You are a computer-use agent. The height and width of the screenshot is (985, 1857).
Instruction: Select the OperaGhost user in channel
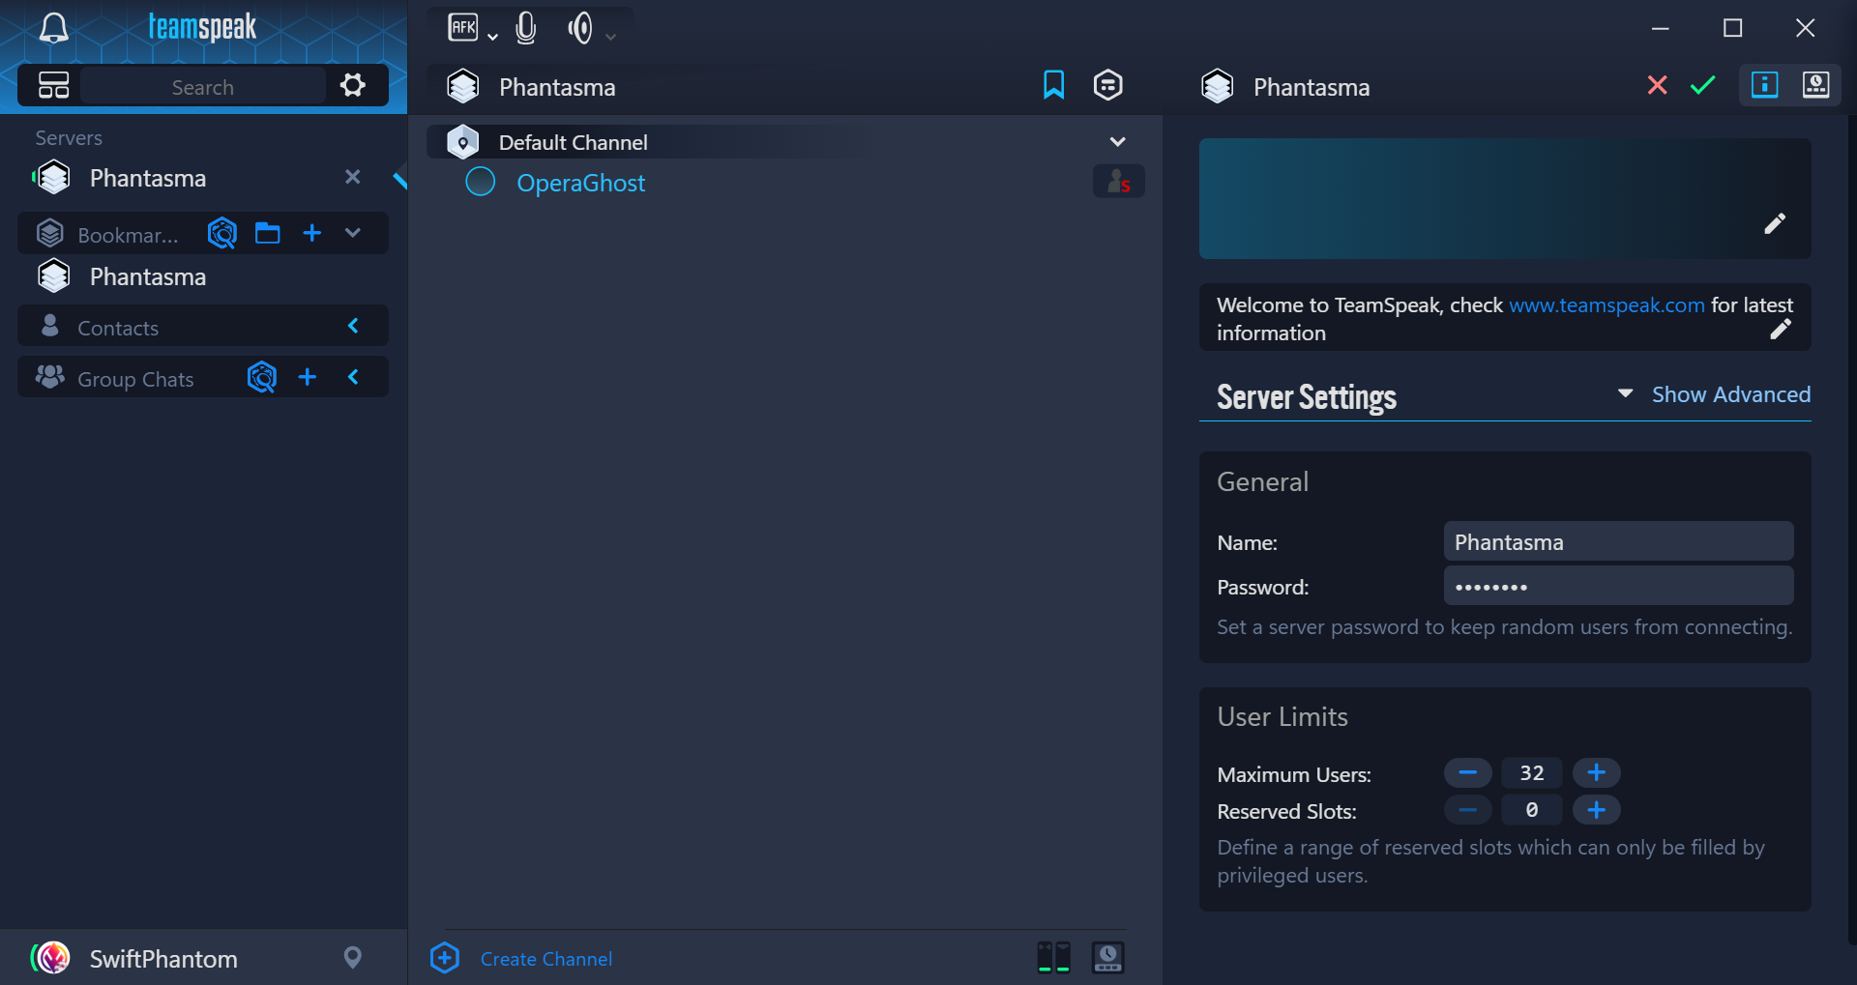click(580, 183)
